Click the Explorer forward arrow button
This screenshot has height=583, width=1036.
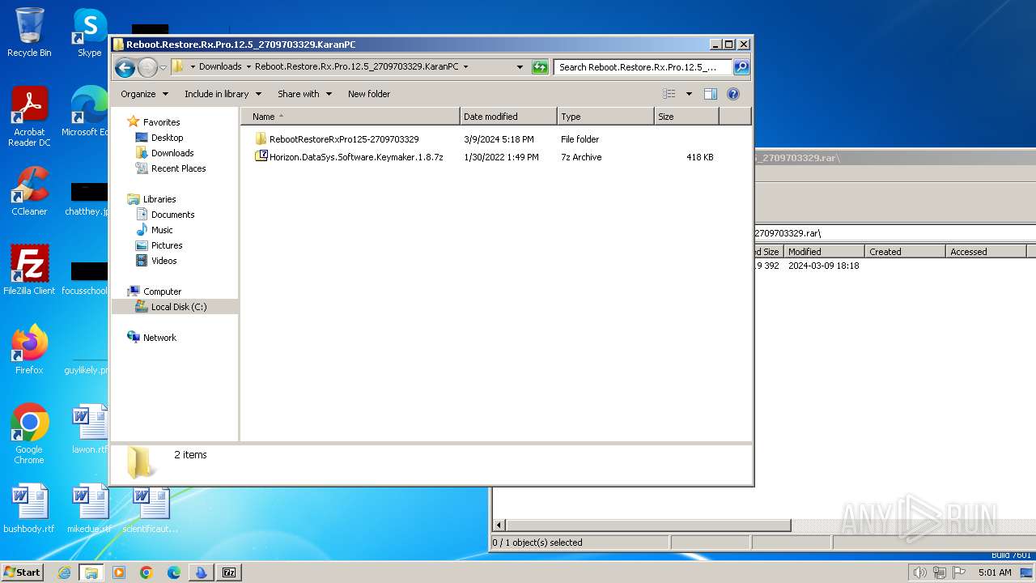147,67
